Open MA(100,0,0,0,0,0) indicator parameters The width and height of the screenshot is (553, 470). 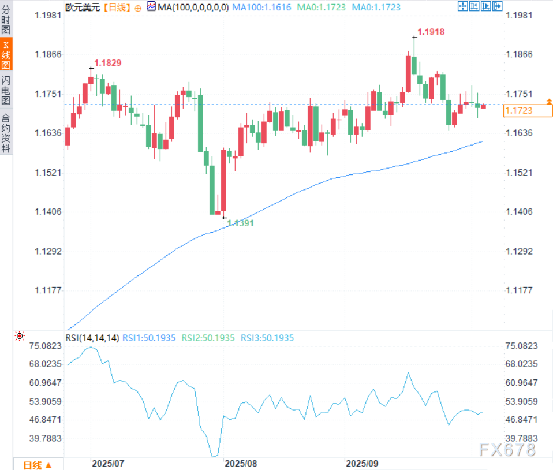193,7
